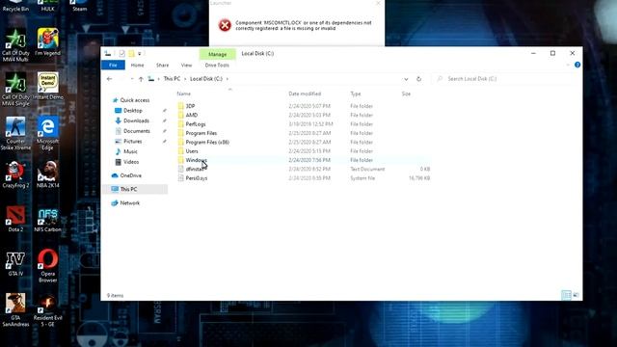
Task: Open the File ribbon tab
Action: pyautogui.click(x=113, y=65)
